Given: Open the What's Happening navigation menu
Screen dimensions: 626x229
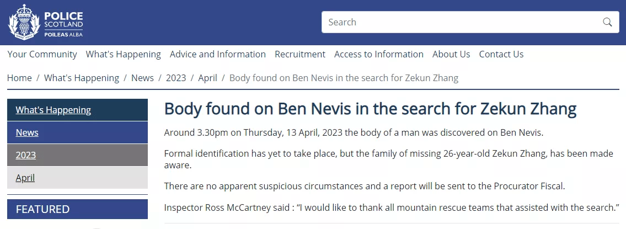Looking at the screenshot, I should pos(124,54).
